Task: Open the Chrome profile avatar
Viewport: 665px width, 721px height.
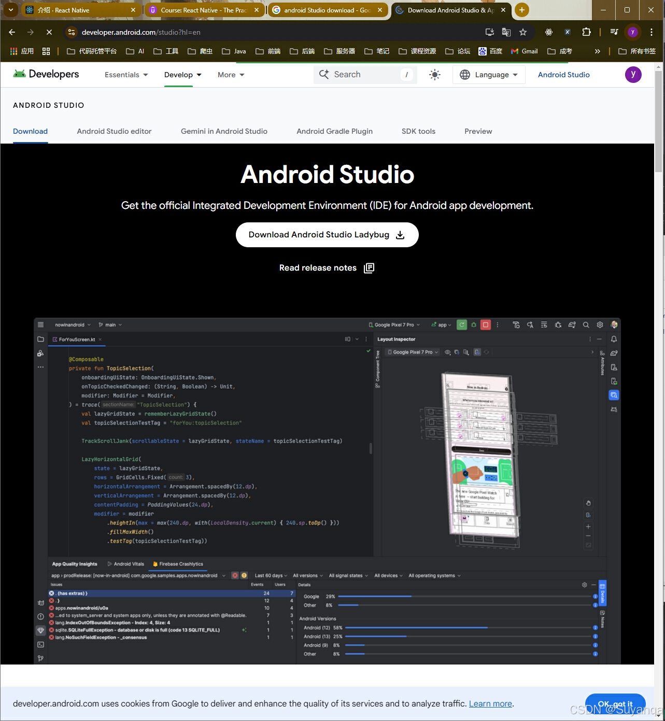Action: pos(632,32)
